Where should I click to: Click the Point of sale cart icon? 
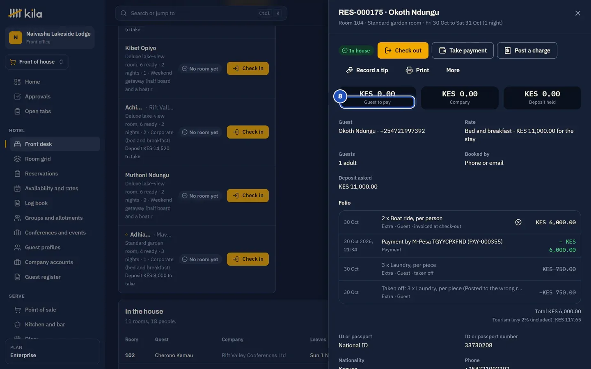click(17, 310)
